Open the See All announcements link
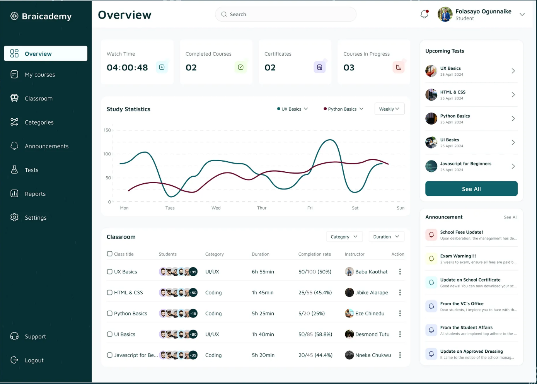 pos(510,217)
